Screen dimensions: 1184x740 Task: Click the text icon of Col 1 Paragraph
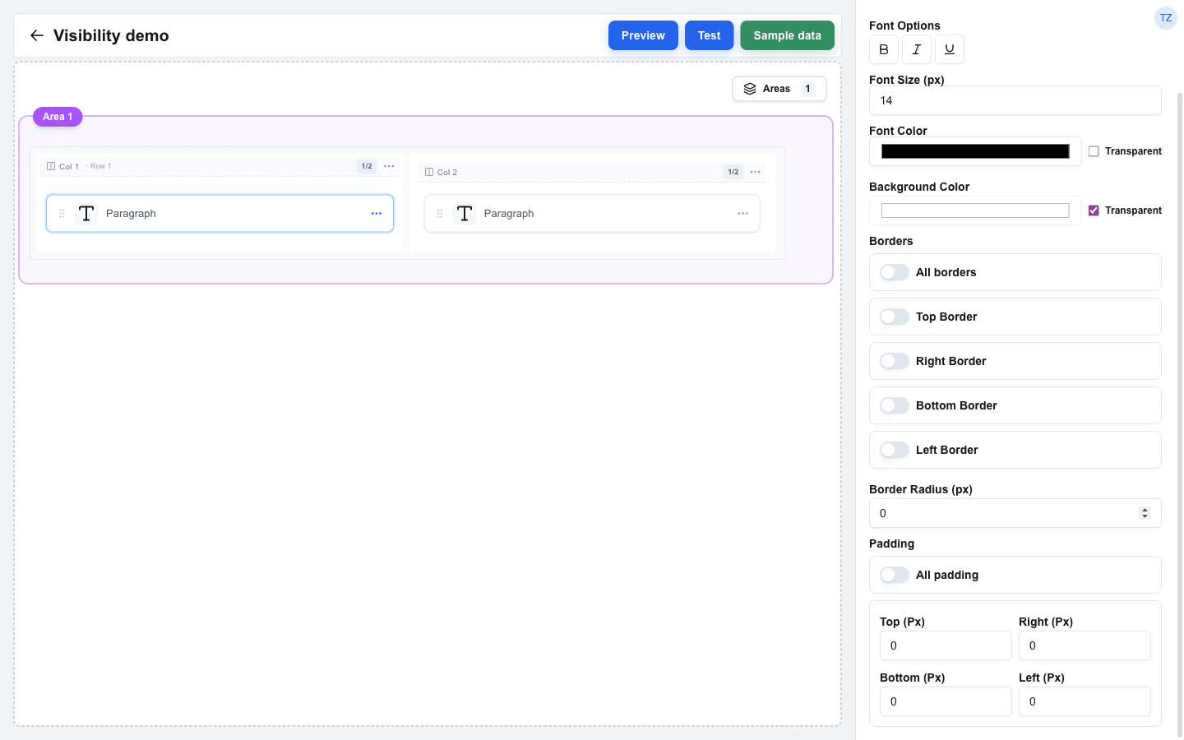(x=86, y=214)
